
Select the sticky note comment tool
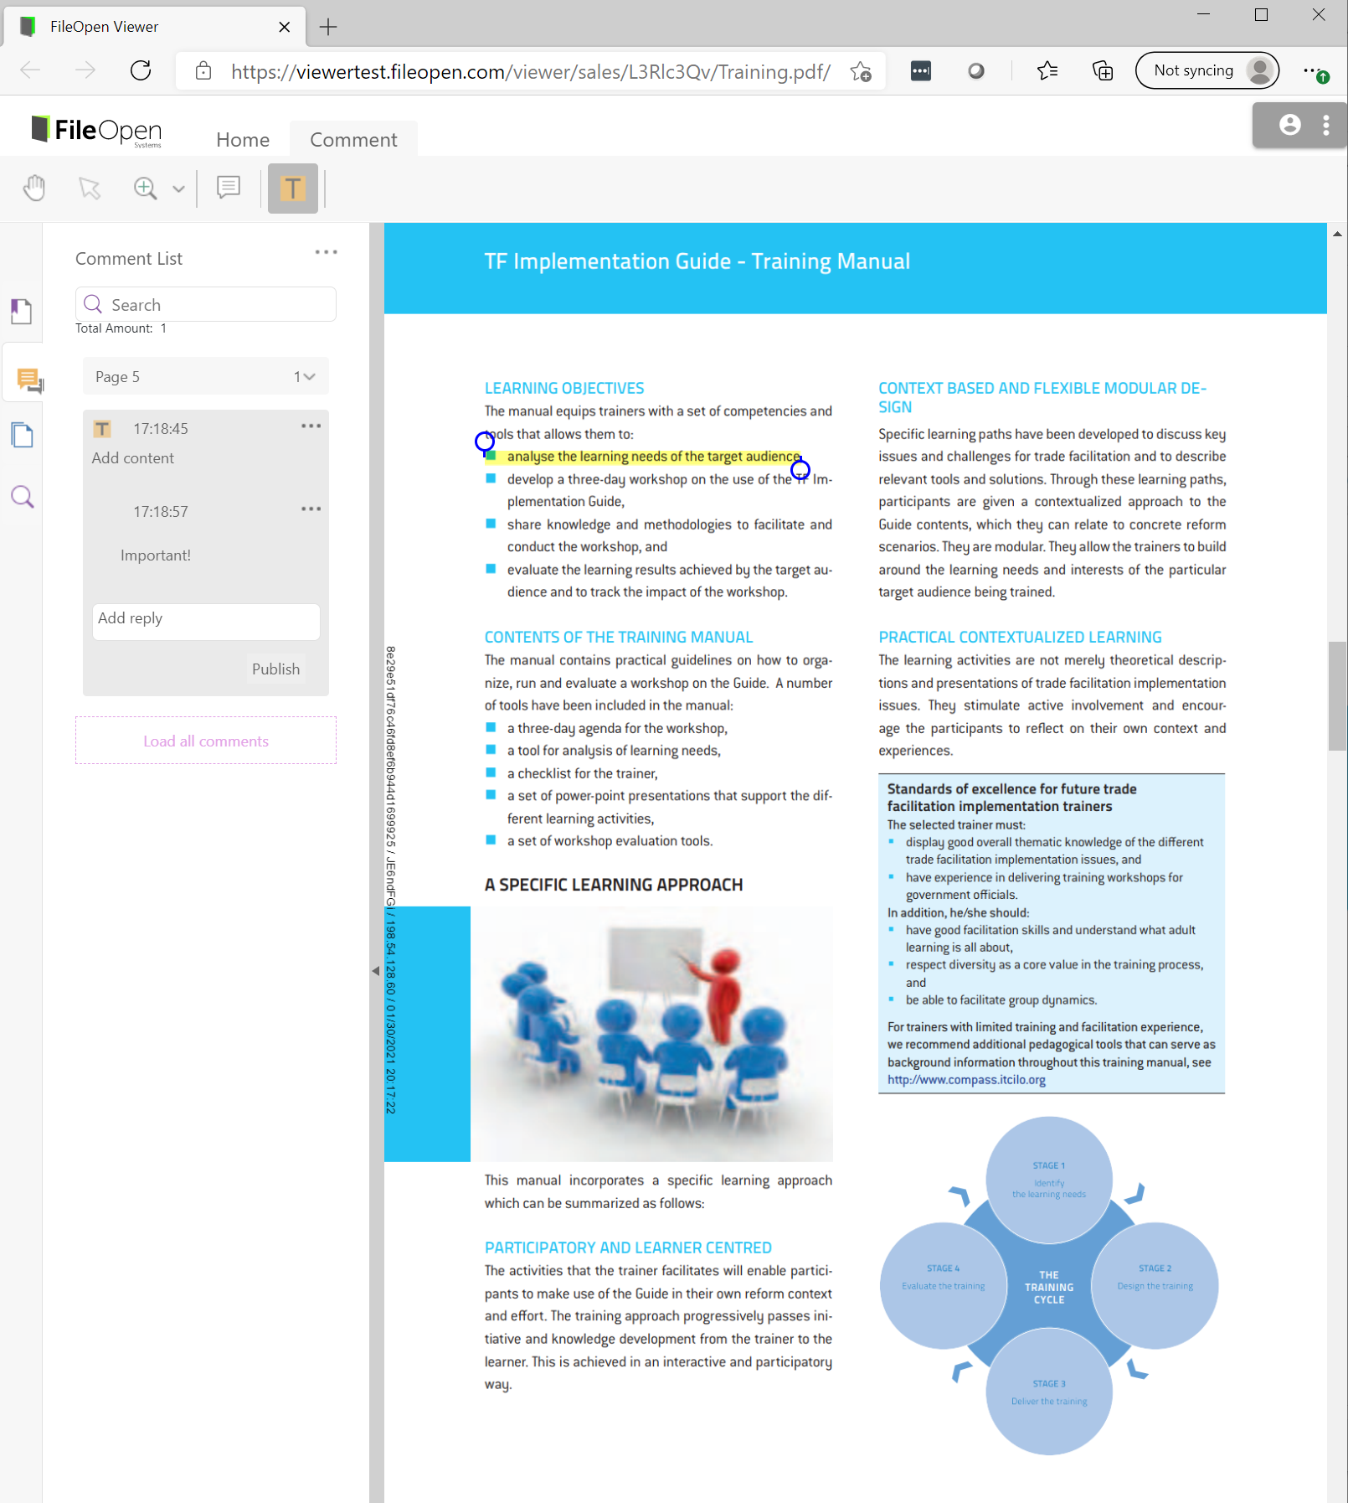coord(229,188)
